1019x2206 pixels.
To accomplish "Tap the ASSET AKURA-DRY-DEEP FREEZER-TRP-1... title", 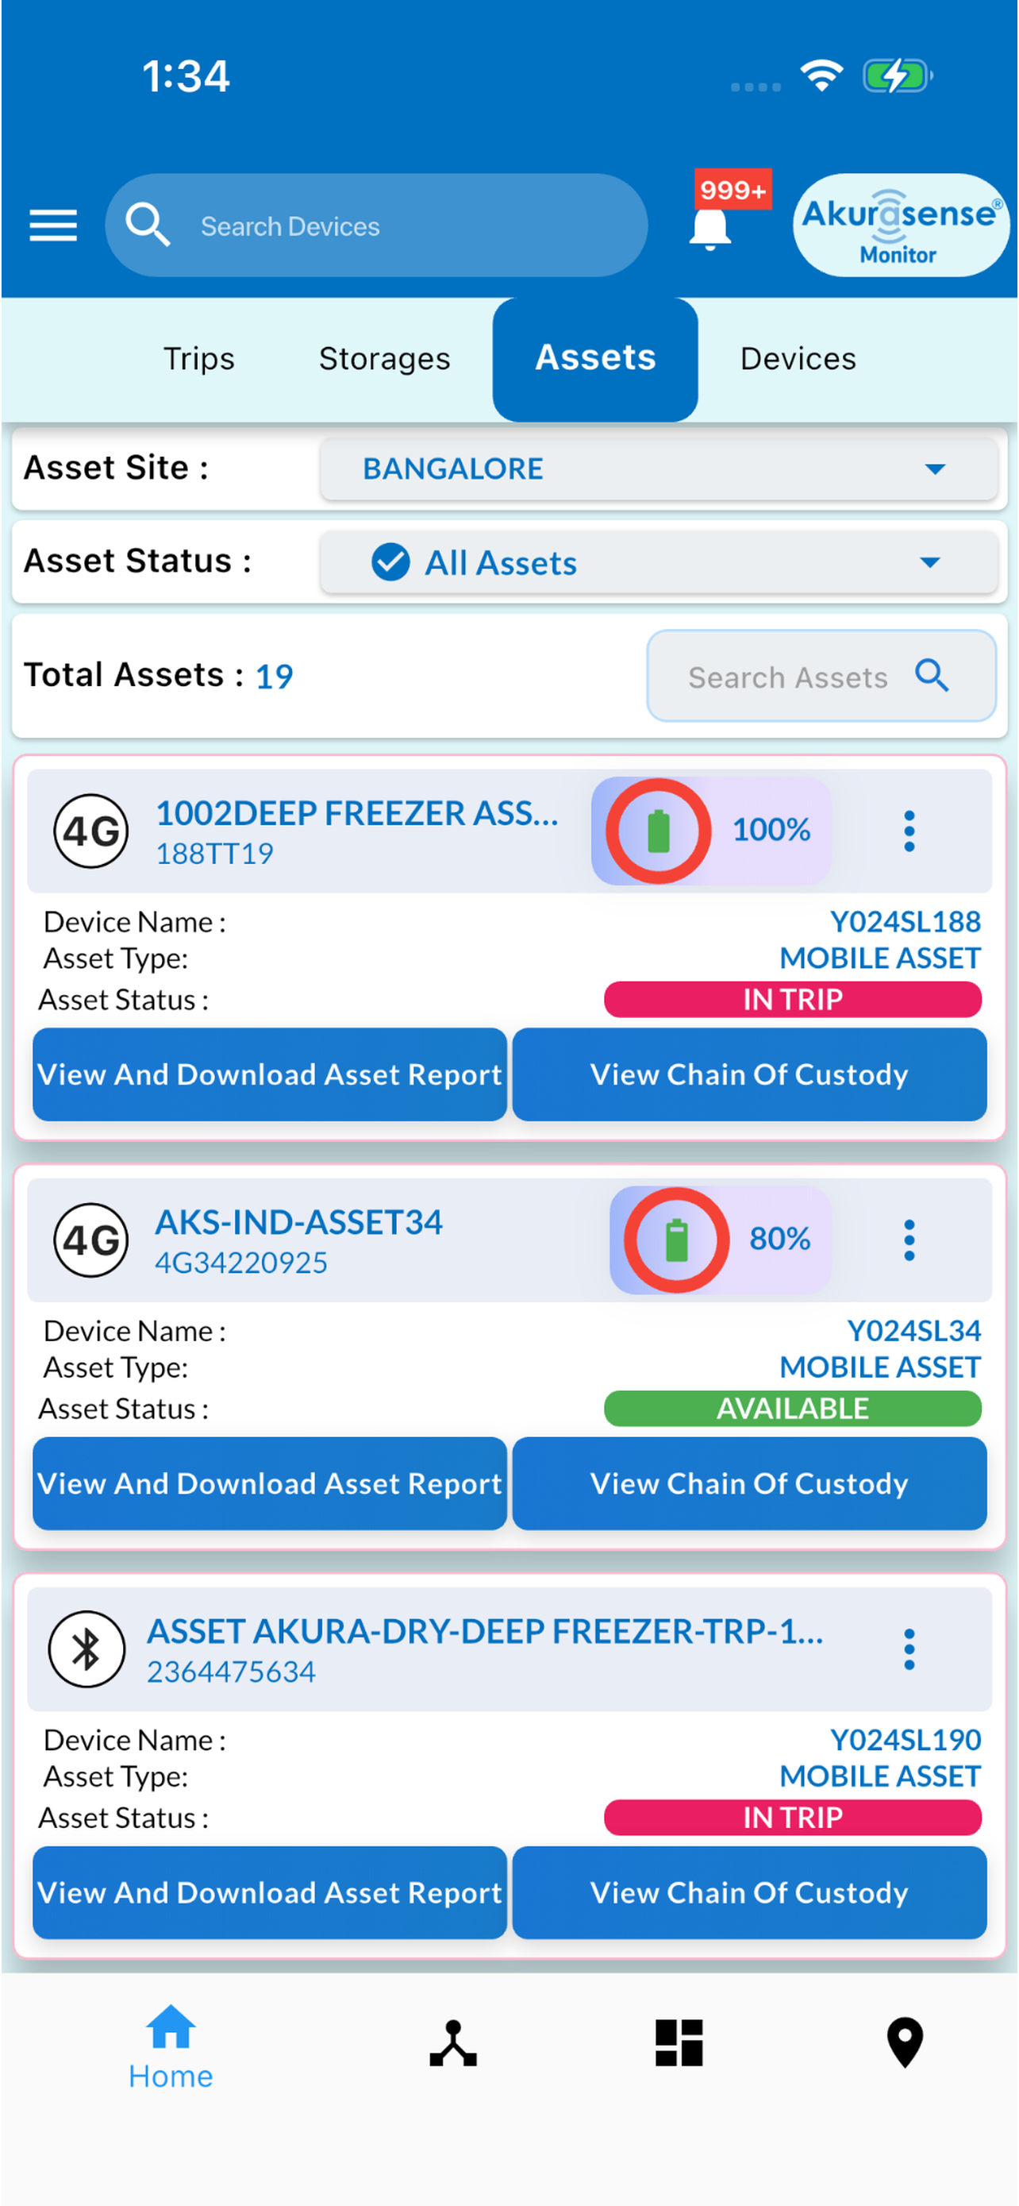I will pyautogui.click(x=485, y=1631).
